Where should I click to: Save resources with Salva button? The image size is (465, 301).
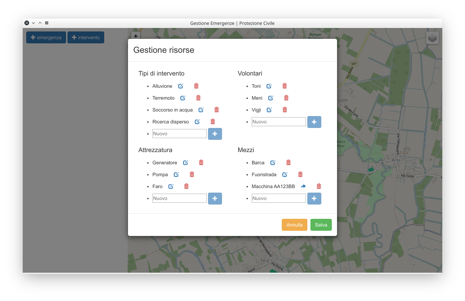pos(321,225)
